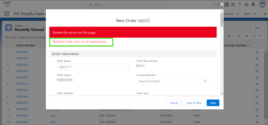The image size is (268, 125).
Task: Open row actions for order 00002682
Action: (x=257, y=52)
